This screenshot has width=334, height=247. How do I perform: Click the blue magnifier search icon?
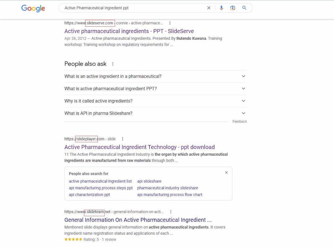(x=244, y=8)
